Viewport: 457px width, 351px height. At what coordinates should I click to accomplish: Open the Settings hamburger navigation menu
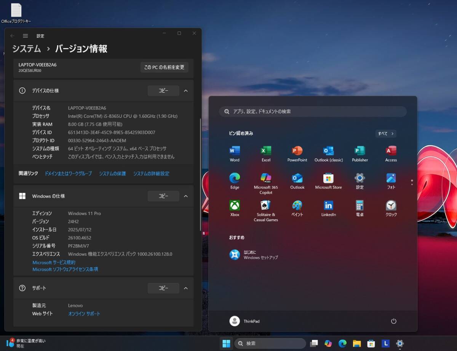[x=26, y=36]
